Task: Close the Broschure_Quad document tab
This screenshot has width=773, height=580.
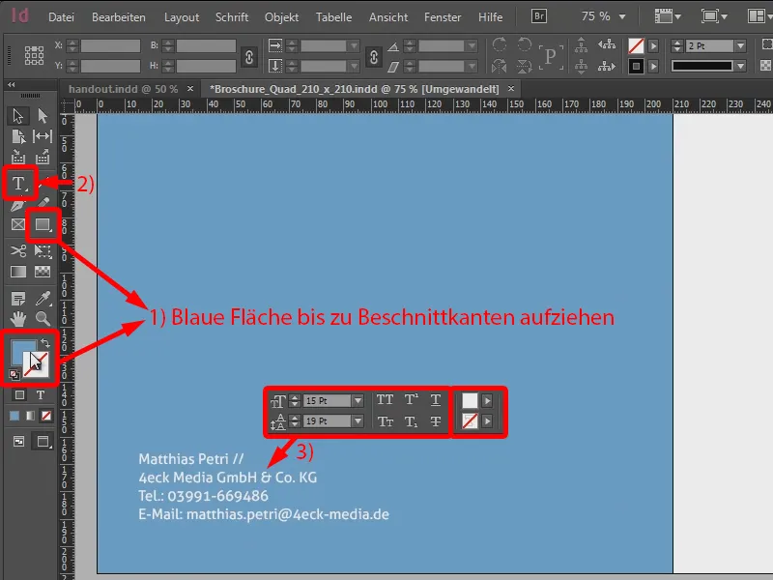Action: pos(510,87)
